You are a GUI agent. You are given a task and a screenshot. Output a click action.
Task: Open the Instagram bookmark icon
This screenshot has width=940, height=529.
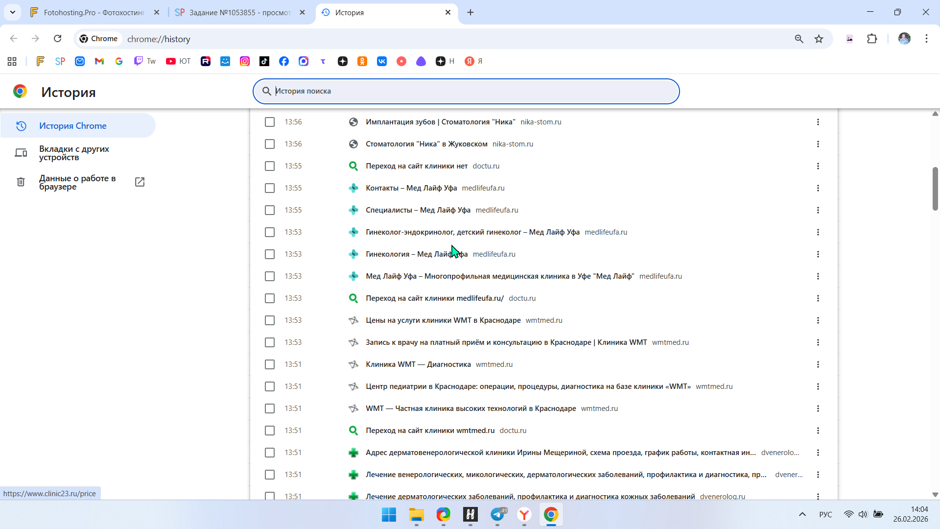(x=245, y=61)
